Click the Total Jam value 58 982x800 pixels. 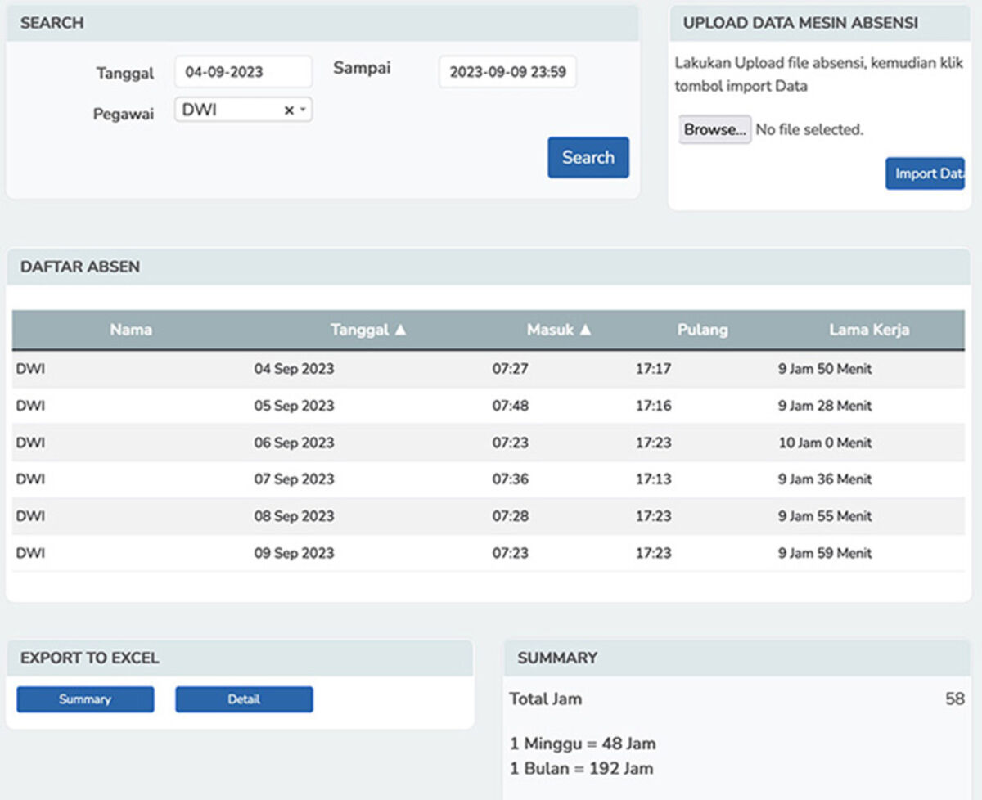tap(954, 699)
